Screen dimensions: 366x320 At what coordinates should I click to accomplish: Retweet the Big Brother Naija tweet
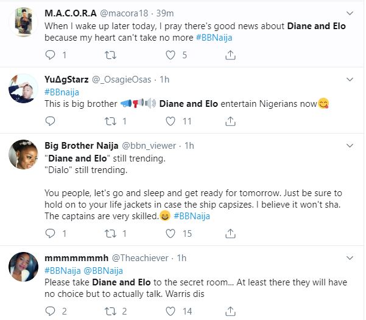111,234
